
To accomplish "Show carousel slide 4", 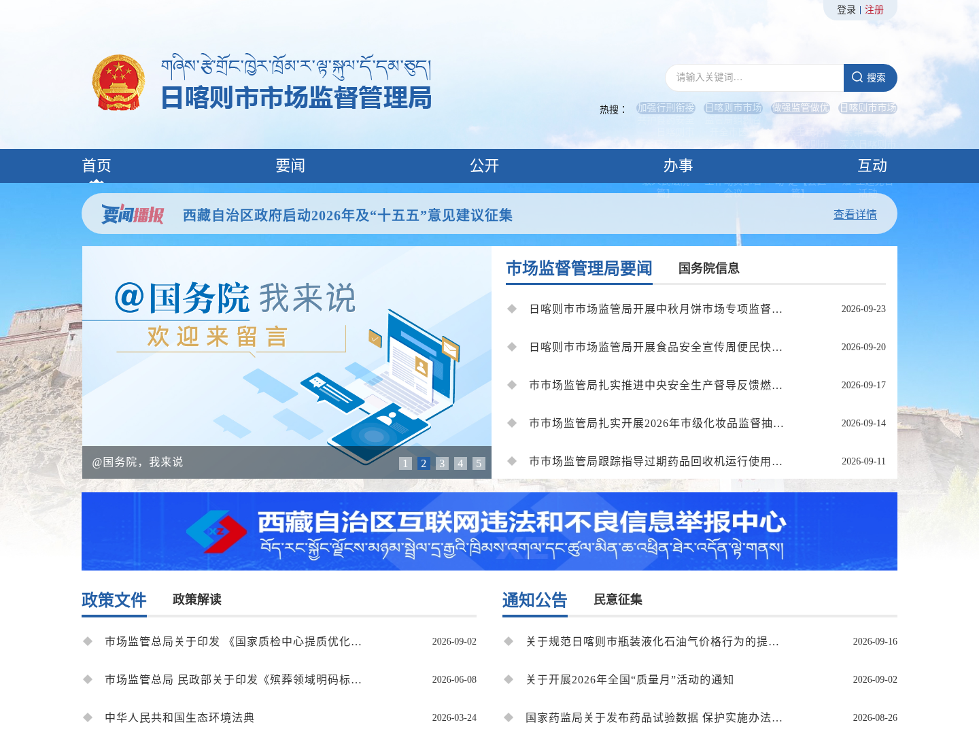I will (x=460, y=463).
